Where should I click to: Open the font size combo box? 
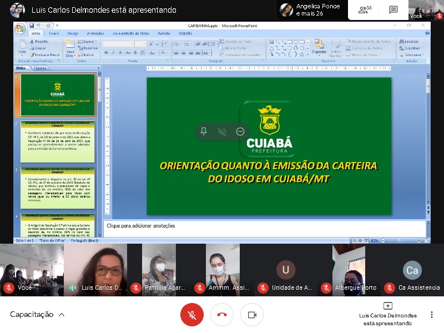tap(140, 44)
